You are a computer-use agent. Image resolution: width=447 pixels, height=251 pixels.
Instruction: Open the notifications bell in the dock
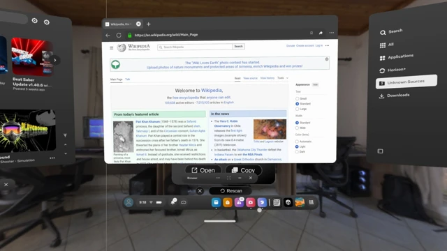tap(173, 201)
